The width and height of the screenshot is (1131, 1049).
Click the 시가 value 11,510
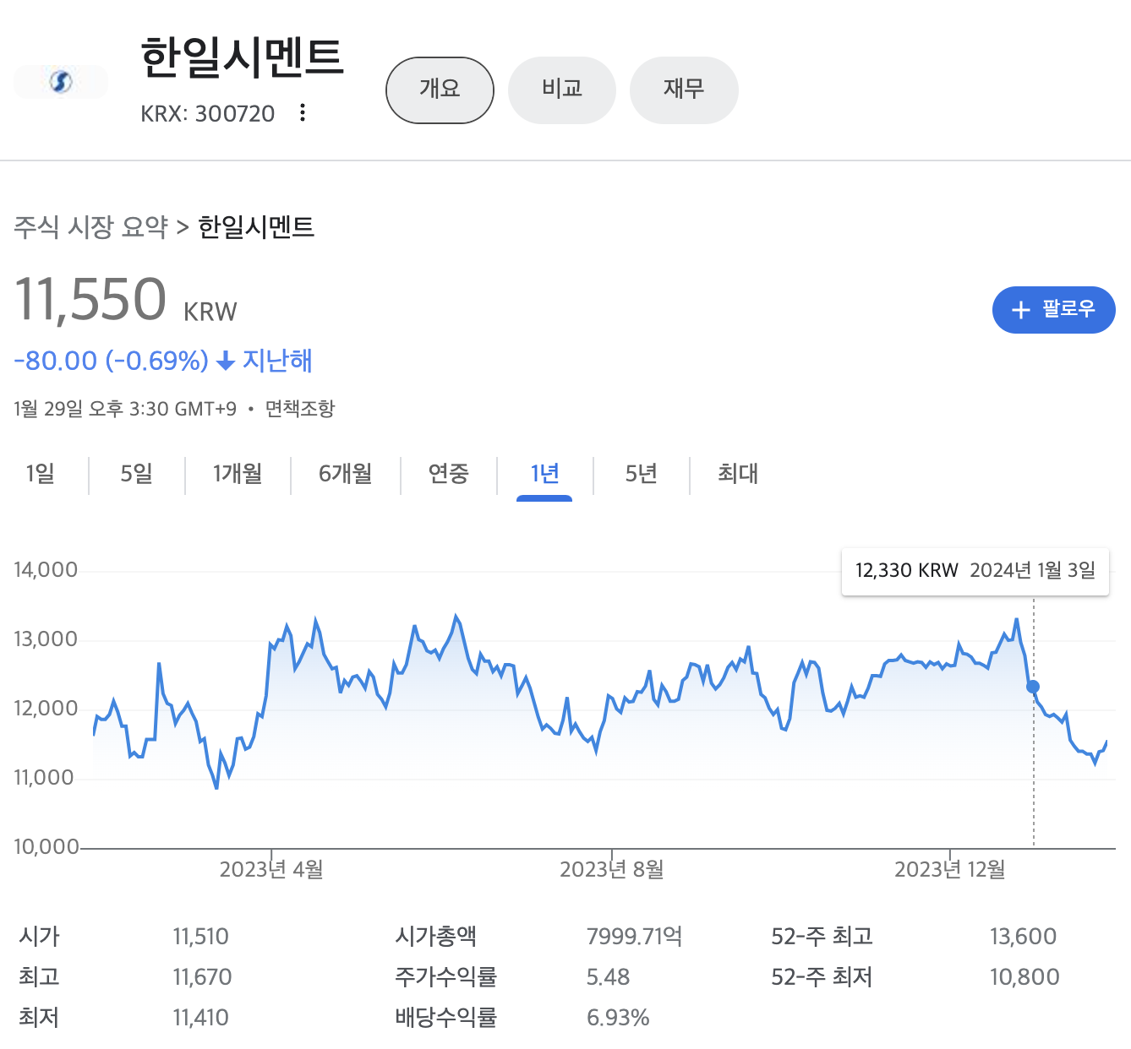point(200,937)
